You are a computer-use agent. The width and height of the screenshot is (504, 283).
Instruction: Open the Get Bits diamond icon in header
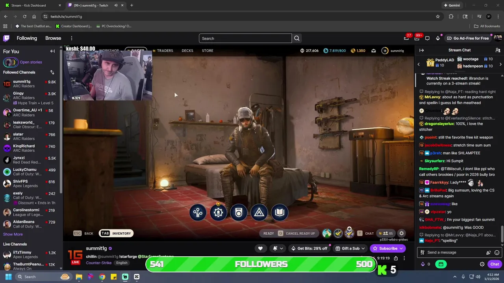point(438,38)
